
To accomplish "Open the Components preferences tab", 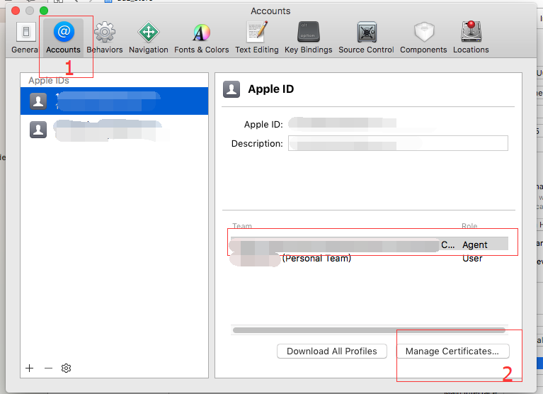I will pos(423,38).
